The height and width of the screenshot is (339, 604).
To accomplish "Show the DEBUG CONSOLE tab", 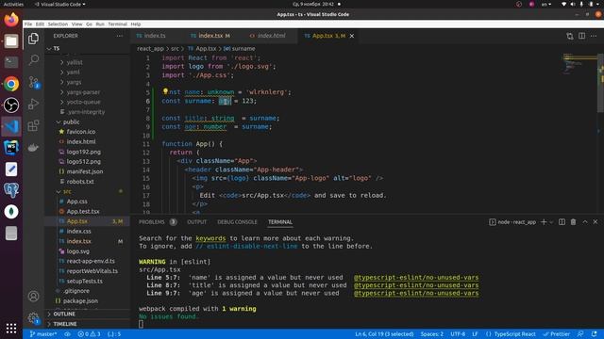I will point(237,222).
